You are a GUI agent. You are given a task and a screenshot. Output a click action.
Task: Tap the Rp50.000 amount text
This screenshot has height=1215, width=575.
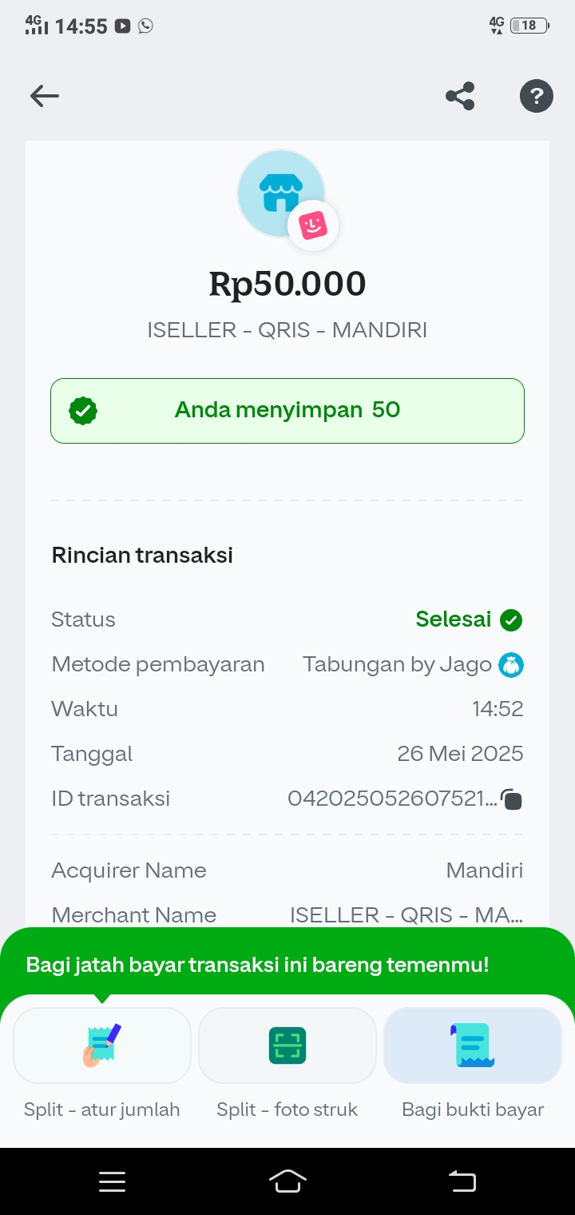[287, 285]
